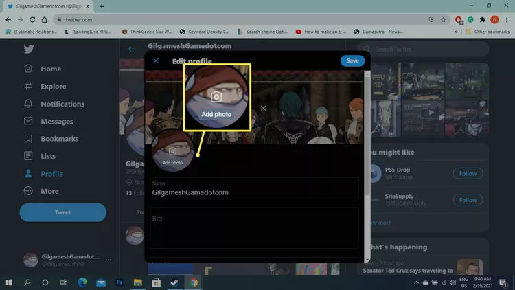Screen dimensions: 515x290
Task: Open the PS5 Drop profile name
Action: pos(398,170)
